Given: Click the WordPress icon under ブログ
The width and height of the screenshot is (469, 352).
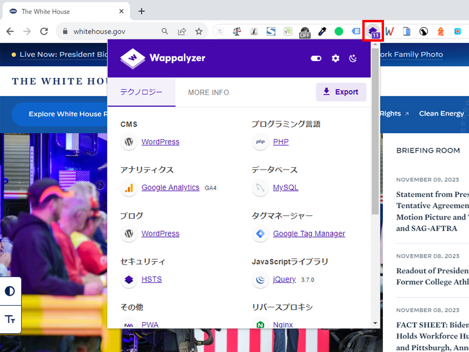Looking at the screenshot, I should (x=129, y=233).
